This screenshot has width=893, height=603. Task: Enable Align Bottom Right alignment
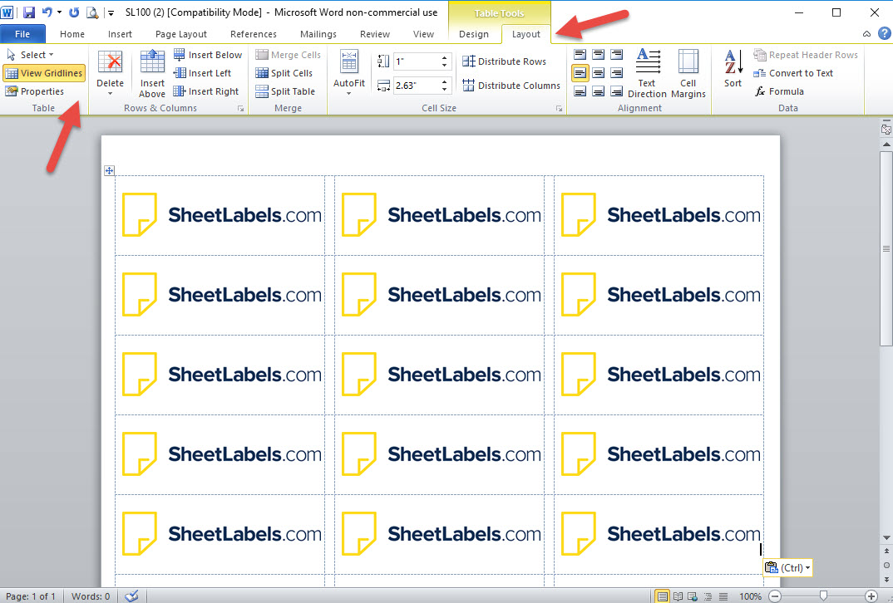(617, 91)
